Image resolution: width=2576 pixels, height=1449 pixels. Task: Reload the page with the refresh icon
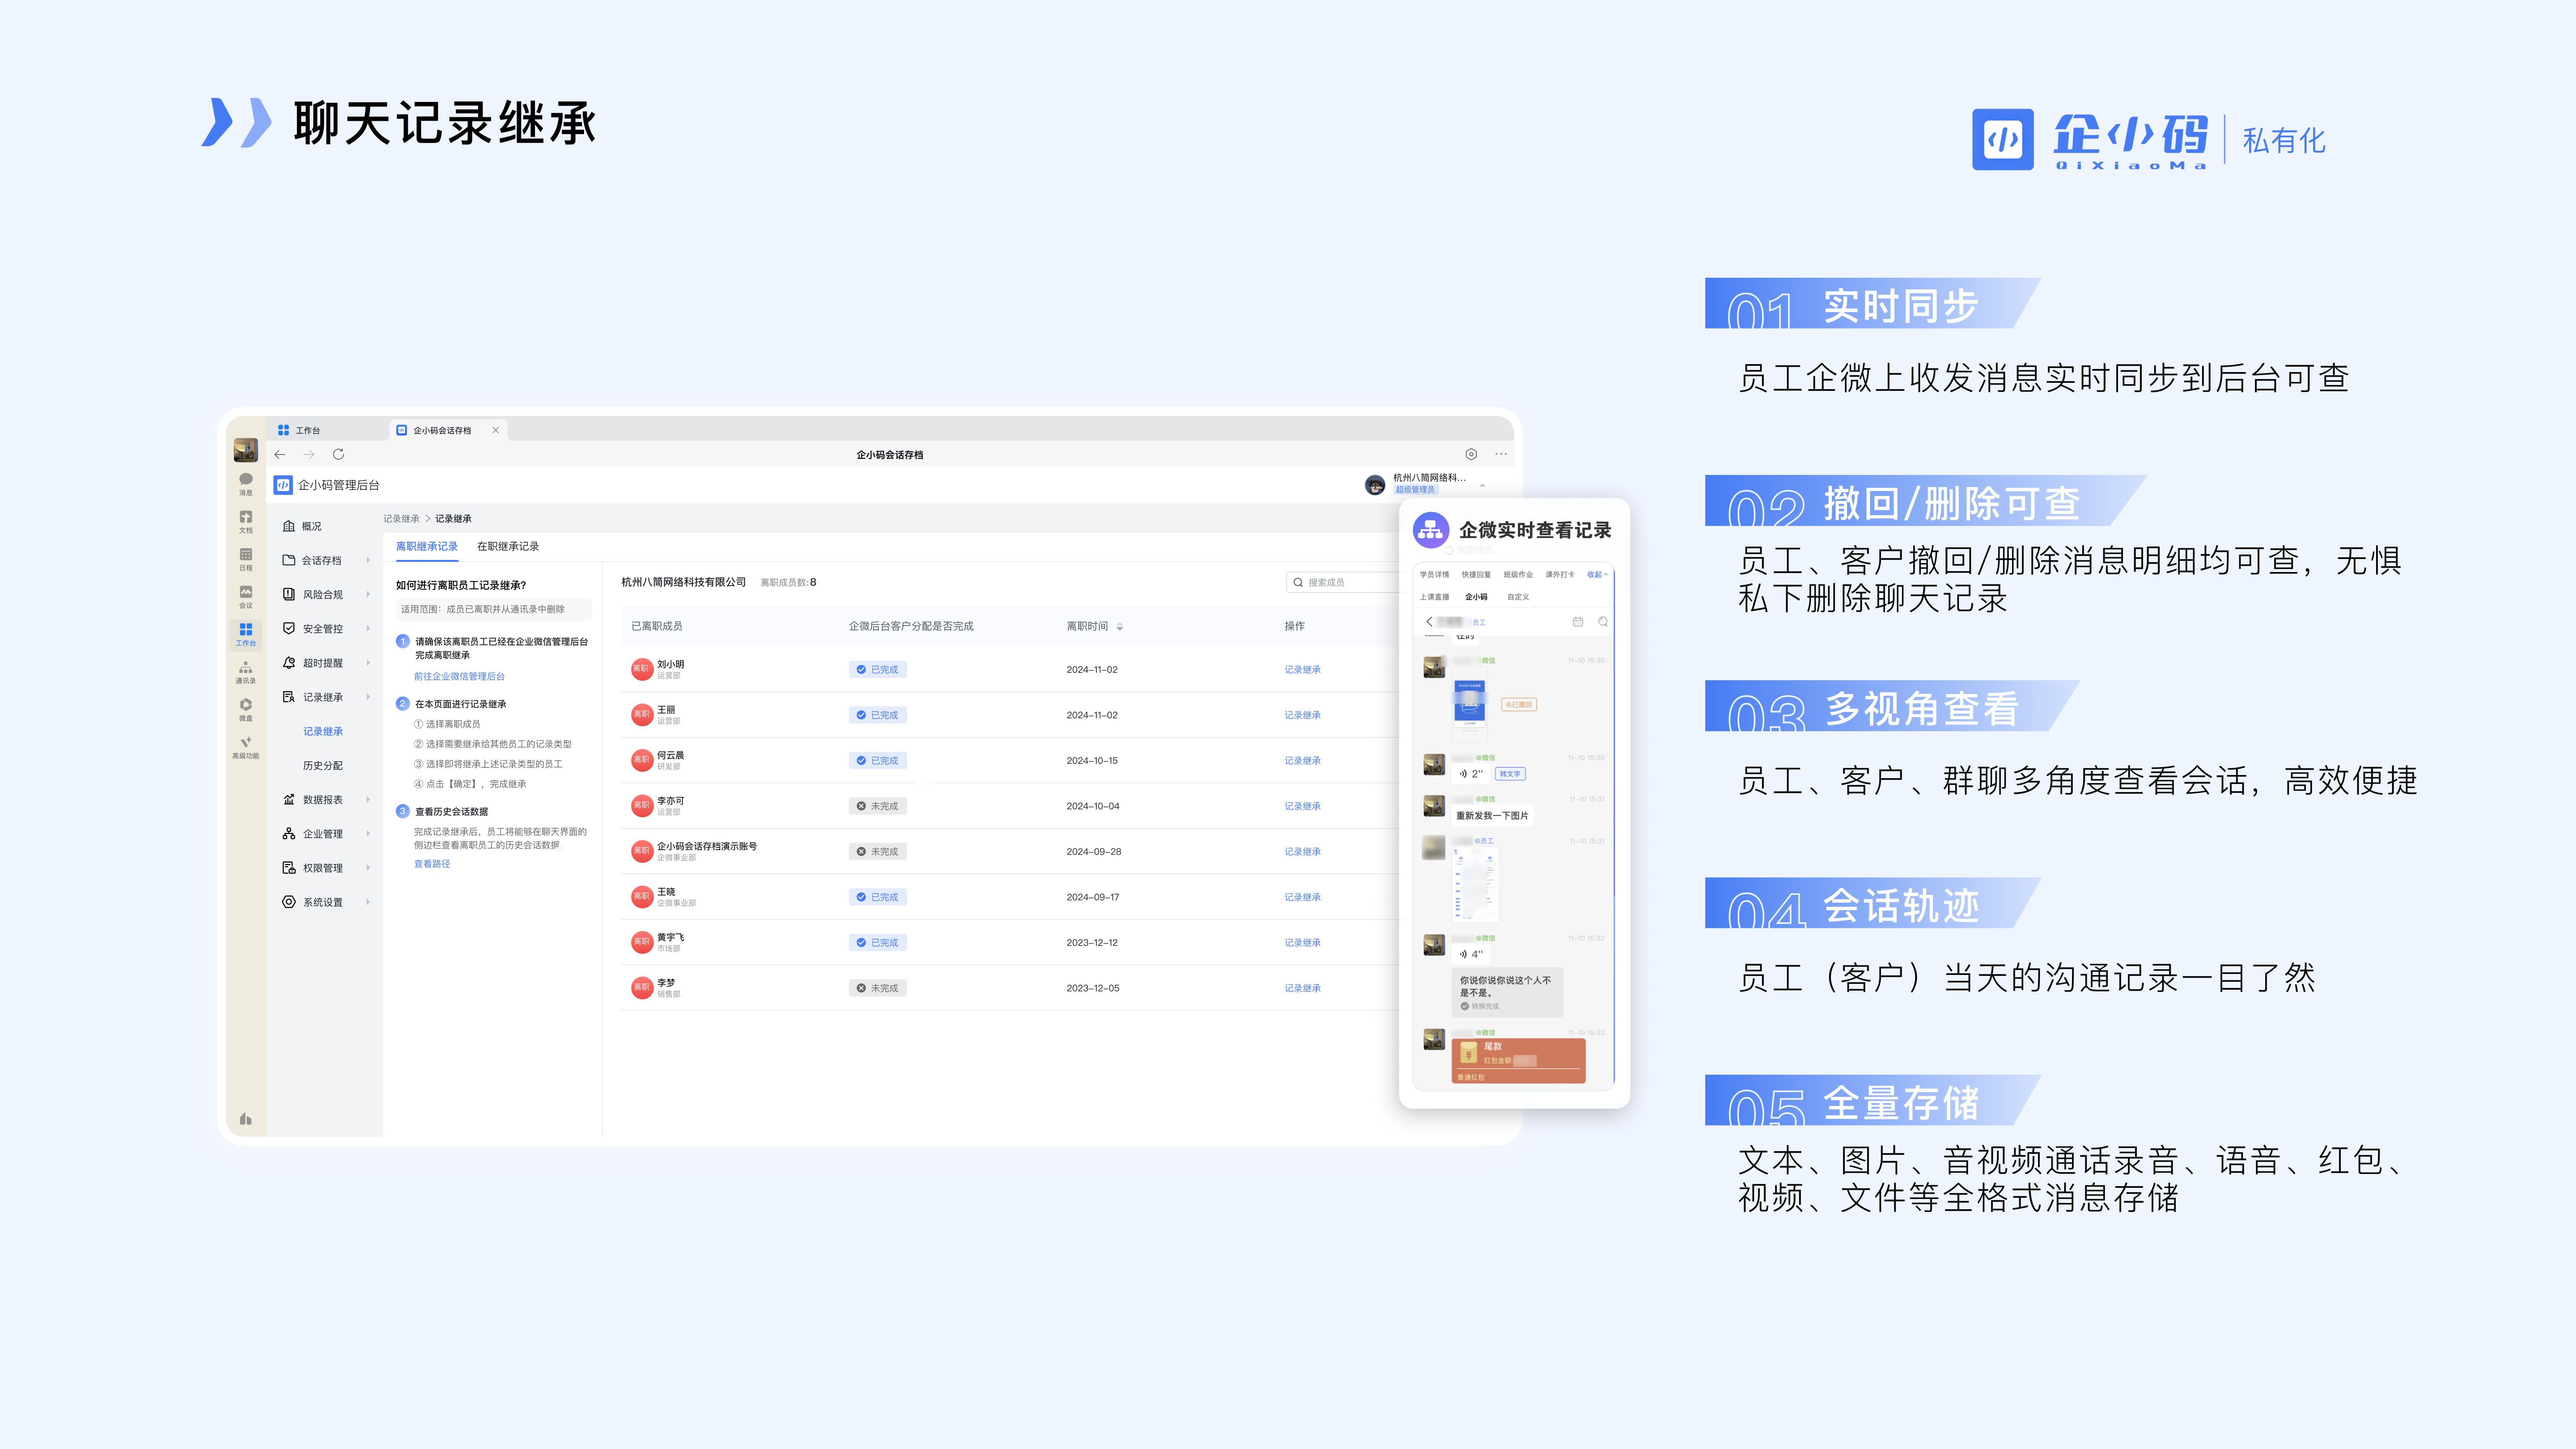pos(338,454)
